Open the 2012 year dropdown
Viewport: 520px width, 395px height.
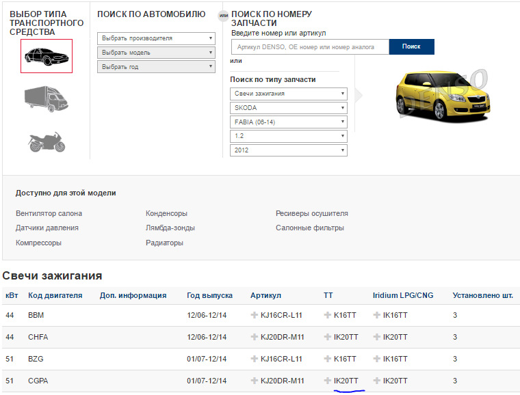289,150
